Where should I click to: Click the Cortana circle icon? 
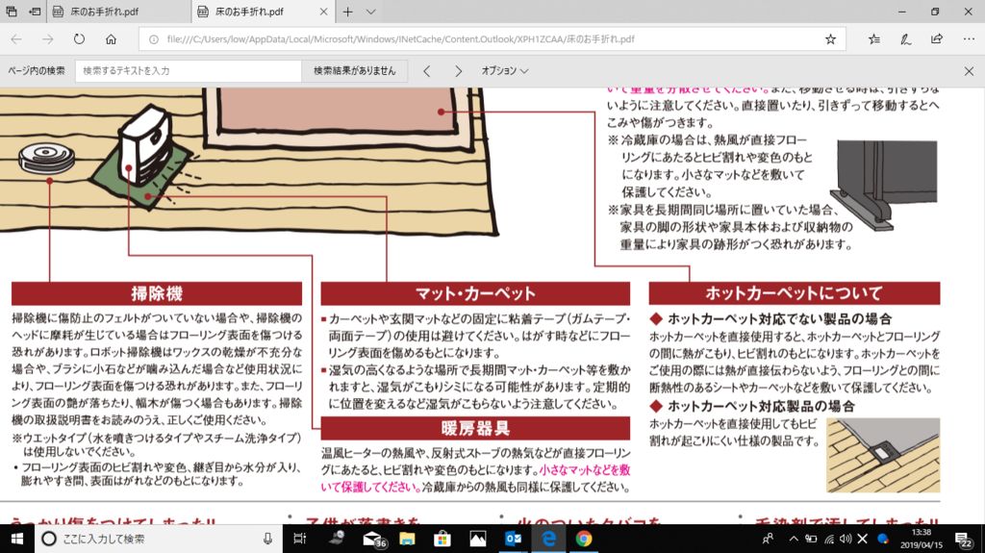tap(48, 539)
